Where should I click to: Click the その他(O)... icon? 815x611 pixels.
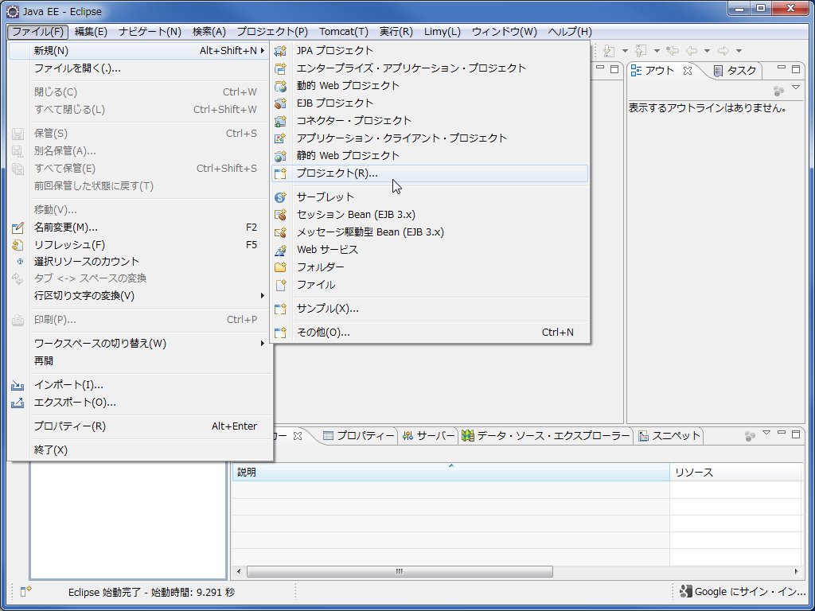pyautogui.click(x=280, y=333)
